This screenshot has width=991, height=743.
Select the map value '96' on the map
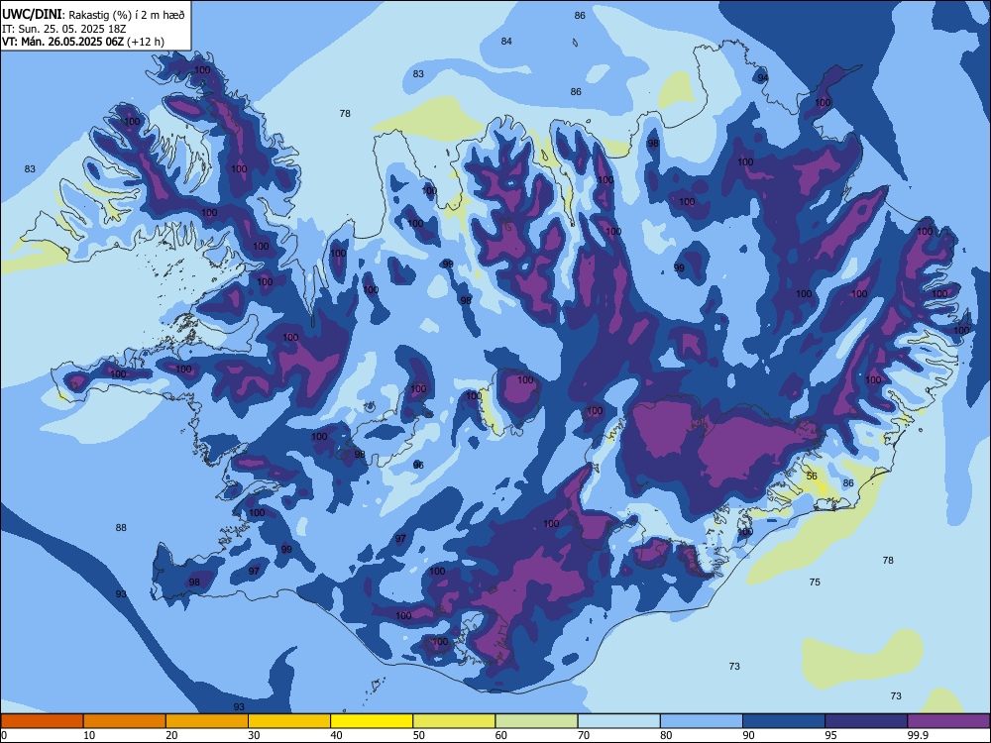pyautogui.click(x=418, y=465)
